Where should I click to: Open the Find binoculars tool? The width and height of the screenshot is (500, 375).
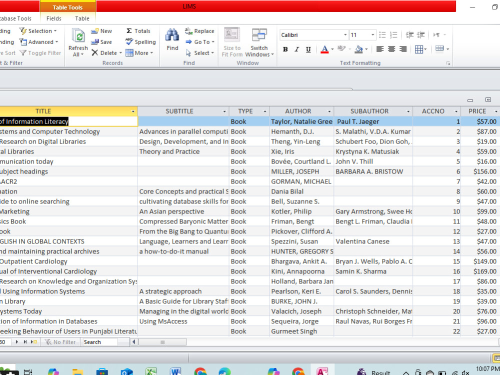(x=172, y=35)
